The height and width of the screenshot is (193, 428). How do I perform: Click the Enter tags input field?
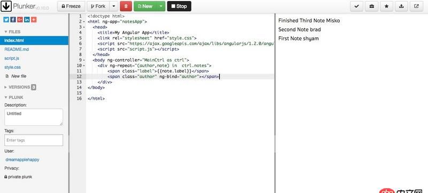point(34,140)
